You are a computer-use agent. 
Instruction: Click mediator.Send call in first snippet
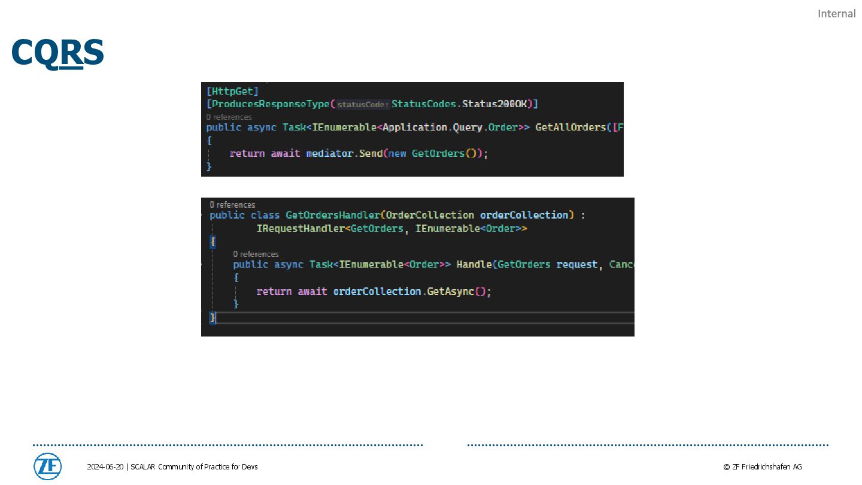point(344,153)
